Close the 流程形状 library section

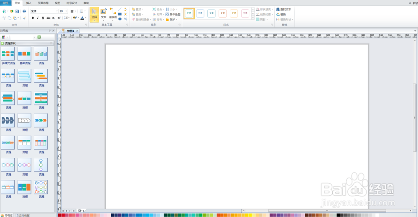coord(51,43)
